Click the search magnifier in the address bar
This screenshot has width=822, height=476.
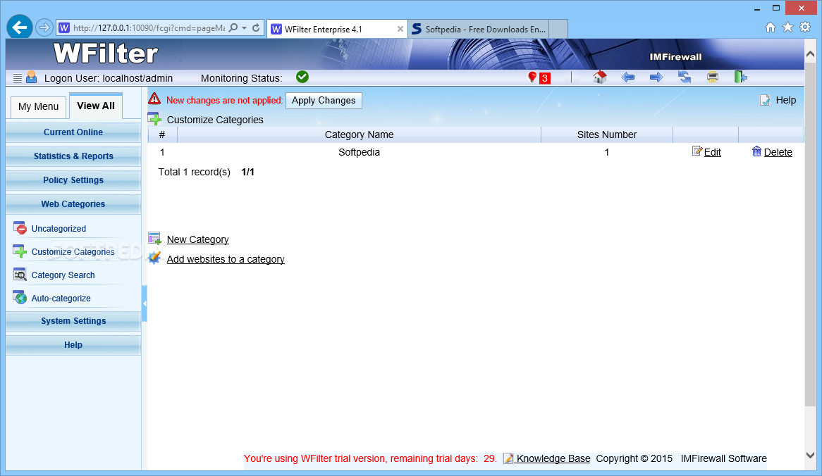pyautogui.click(x=234, y=27)
